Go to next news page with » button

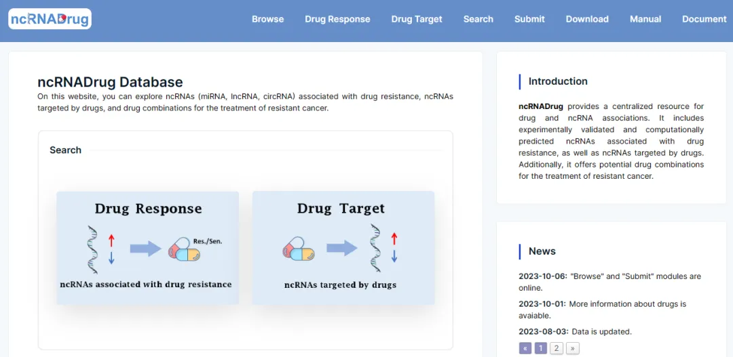coord(573,348)
